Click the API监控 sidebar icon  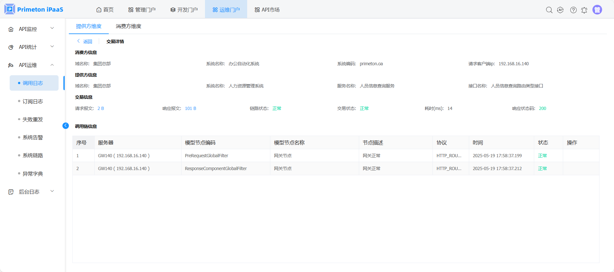click(x=11, y=29)
